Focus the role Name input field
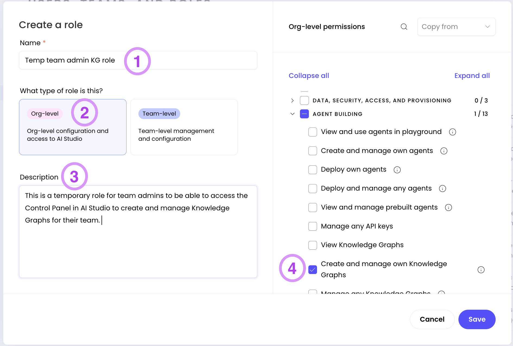The image size is (513, 346). 138,60
